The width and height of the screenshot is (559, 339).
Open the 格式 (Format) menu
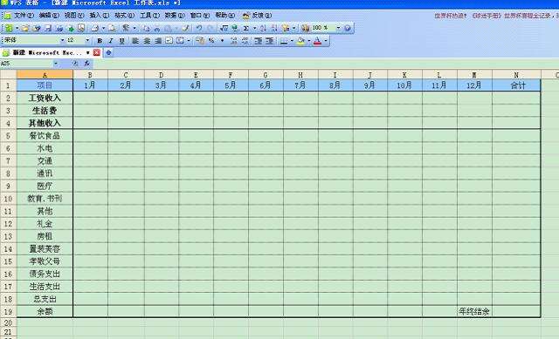point(124,16)
